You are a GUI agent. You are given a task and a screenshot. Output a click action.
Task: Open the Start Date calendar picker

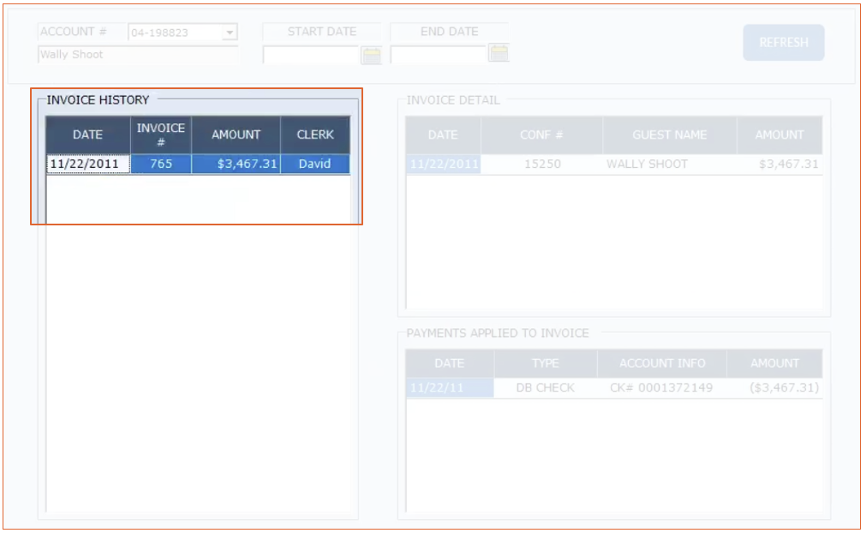point(371,56)
